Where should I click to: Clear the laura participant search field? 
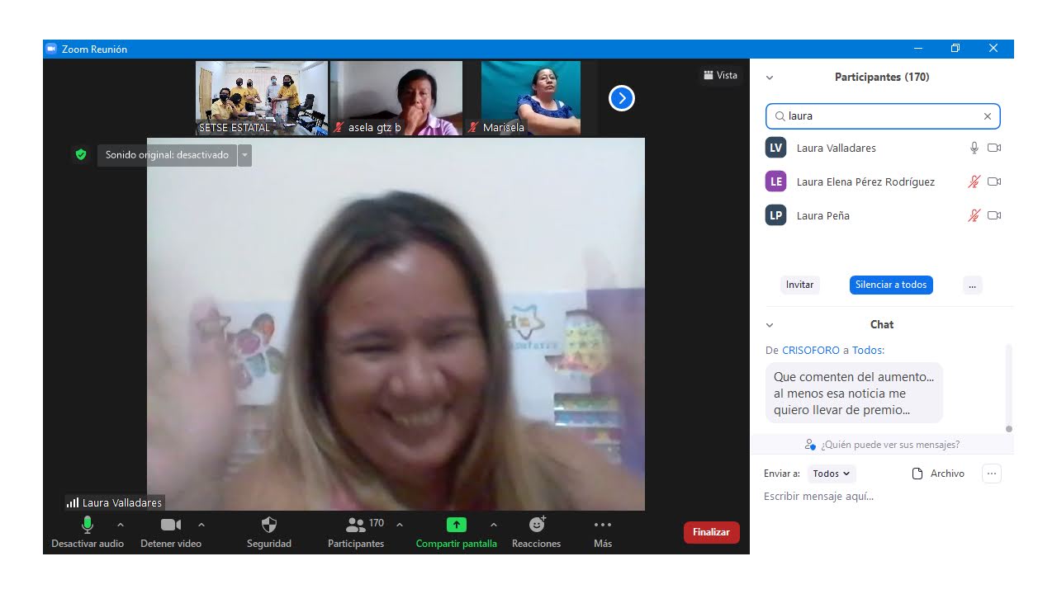point(987,116)
